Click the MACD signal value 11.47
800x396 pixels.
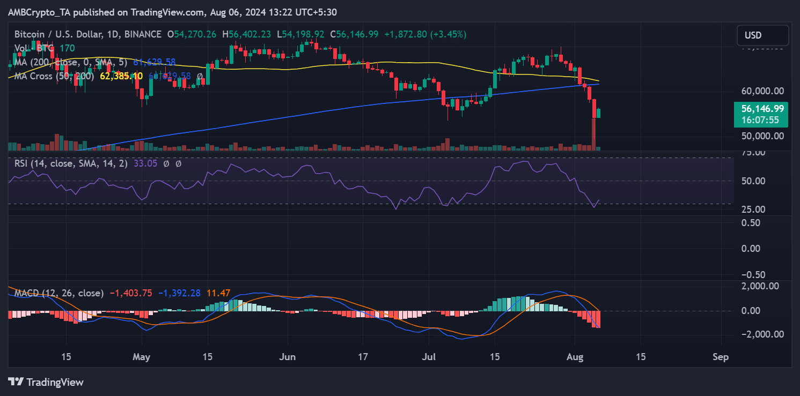point(217,293)
